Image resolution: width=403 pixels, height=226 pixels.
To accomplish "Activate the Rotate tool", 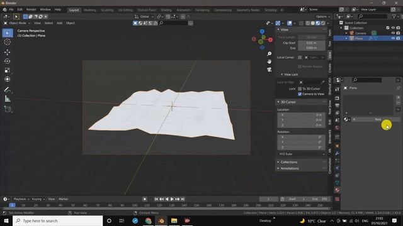I will [7, 62].
